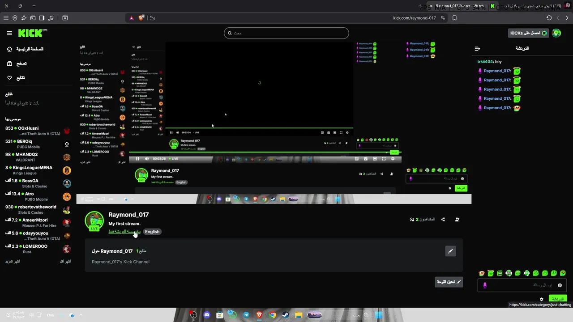Open the Browse sidebar item
Image resolution: width=573 pixels, height=322 pixels.
tap(17, 64)
